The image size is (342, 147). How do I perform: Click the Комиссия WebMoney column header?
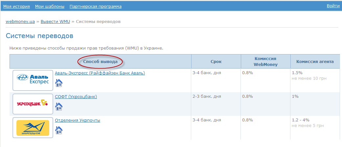tap(265, 61)
